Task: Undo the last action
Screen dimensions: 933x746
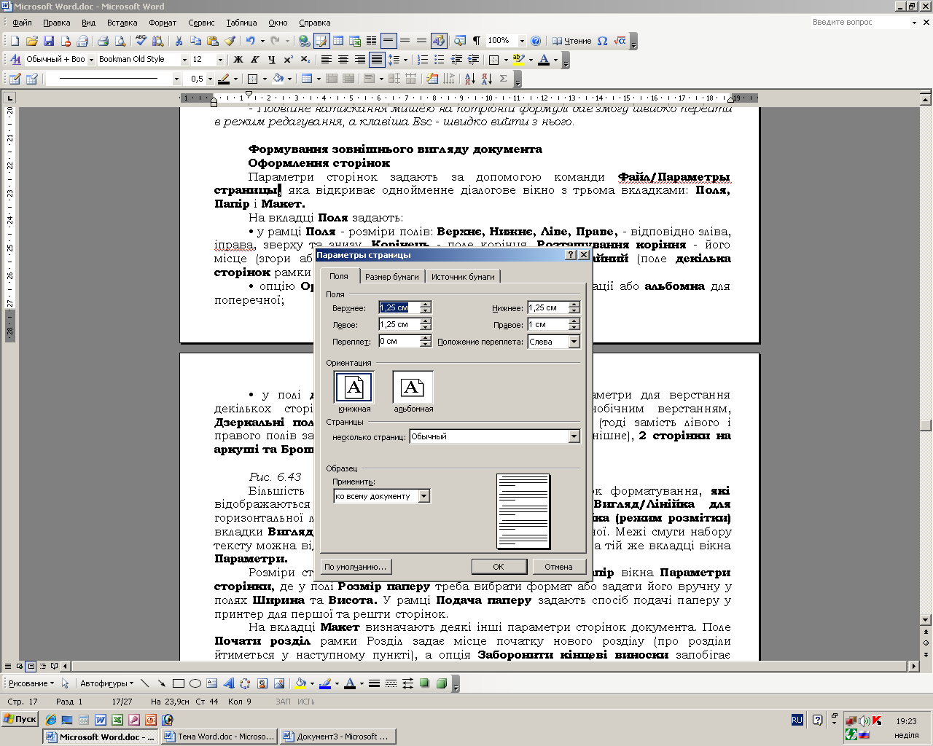Action: (x=251, y=41)
